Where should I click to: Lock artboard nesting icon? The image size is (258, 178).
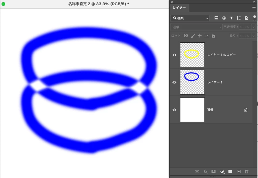[x=207, y=36]
